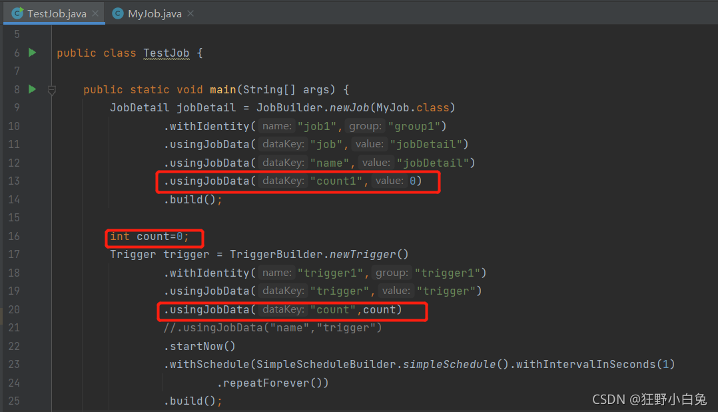Click newTrigger method call on line 17
This screenshot has width=718, height=412.
click(x=362, y=255)
